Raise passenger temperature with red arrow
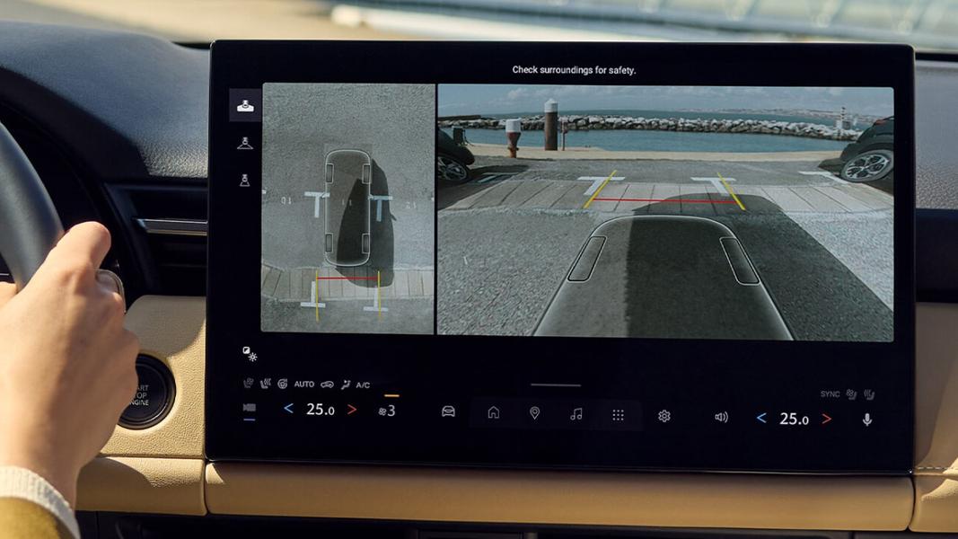This screenshot has width=958, height=539. tap(826, 420)
